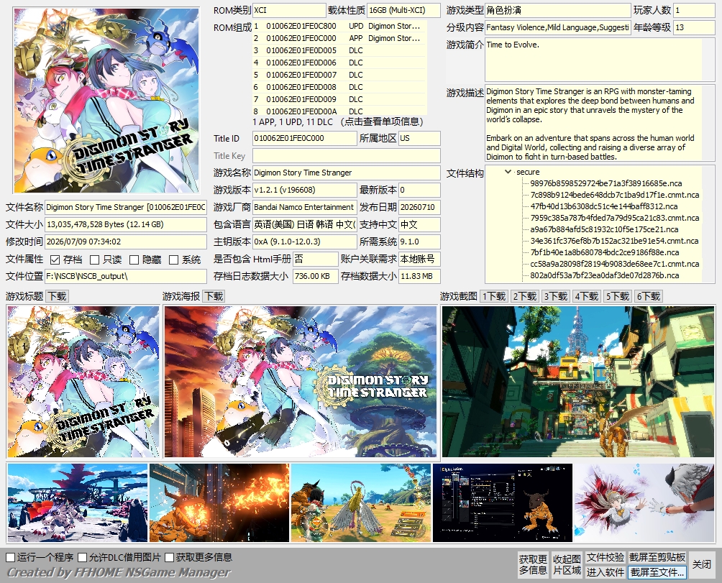The height and width of the screenshot is (583, 722).
Task: Click the Title ID field
Action: coord(305,139)
